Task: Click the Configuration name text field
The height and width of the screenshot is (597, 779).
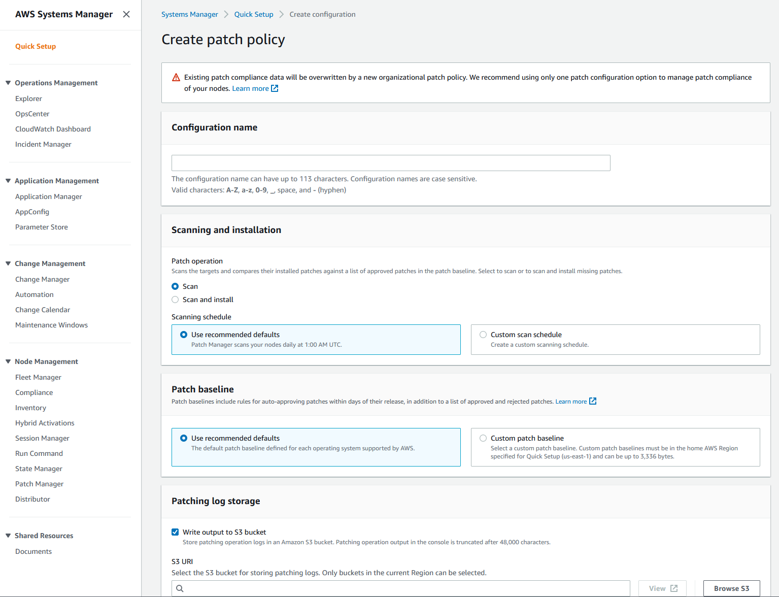Action: (x=391, y=163)
